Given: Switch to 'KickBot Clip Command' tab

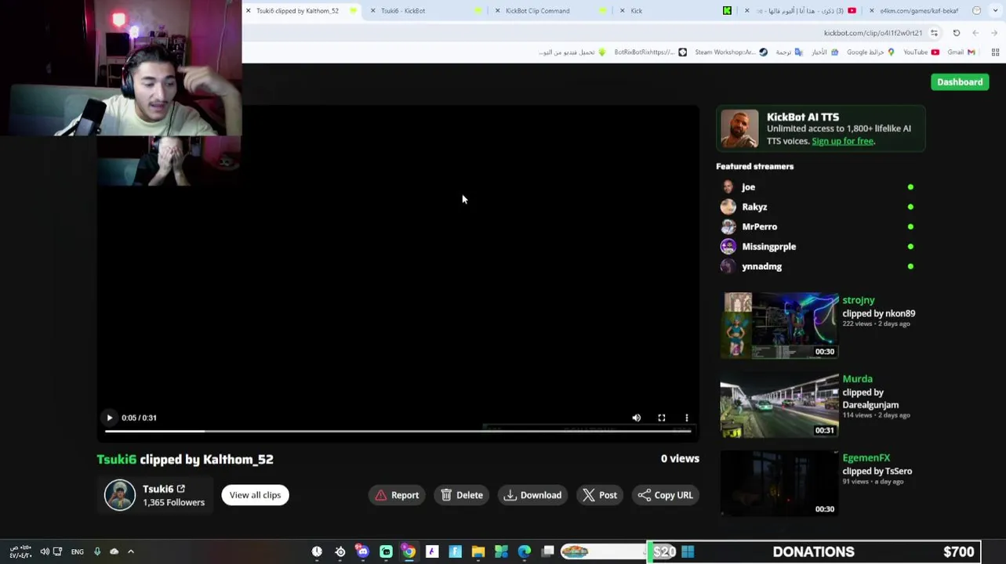Looking at the screenshot, I should 549,11.
